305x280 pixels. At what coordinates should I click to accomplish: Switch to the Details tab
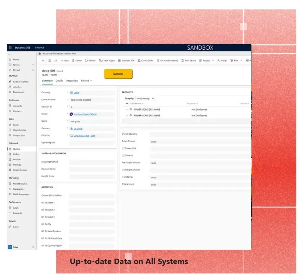pos(59,81)
